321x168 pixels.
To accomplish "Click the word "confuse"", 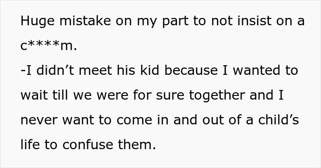I will [88, 144].
